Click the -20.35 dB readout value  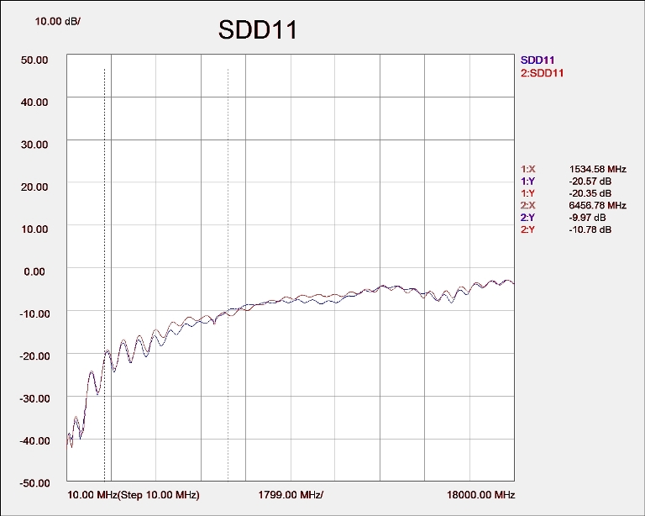tap(590, 193)
